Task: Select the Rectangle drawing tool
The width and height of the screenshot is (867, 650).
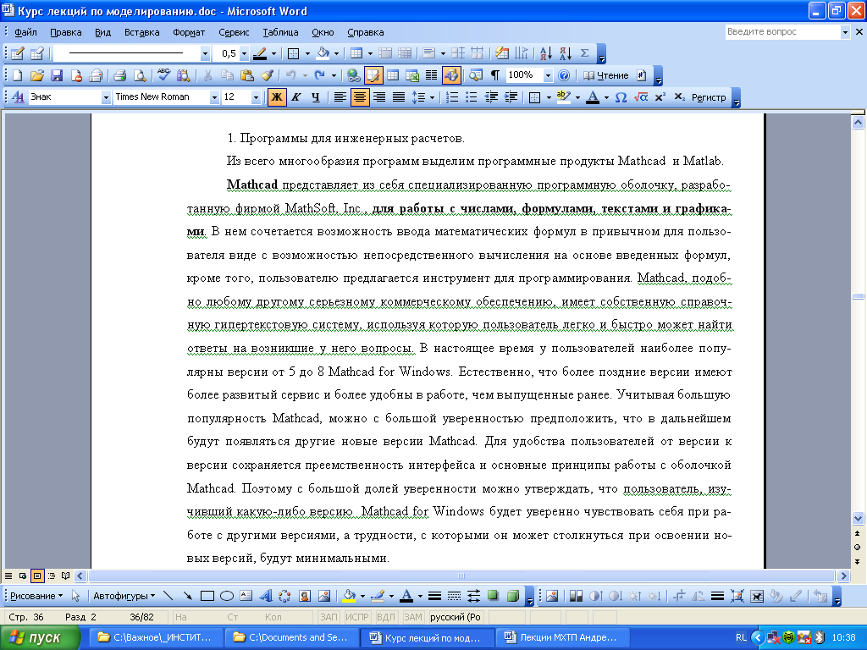Action: (207, 596)
